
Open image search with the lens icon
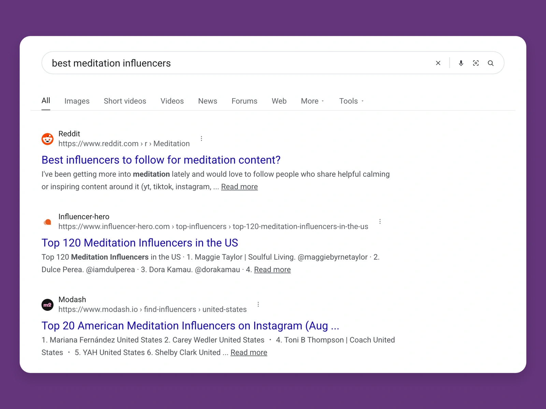pyautogui.click(x=476, y=63)
